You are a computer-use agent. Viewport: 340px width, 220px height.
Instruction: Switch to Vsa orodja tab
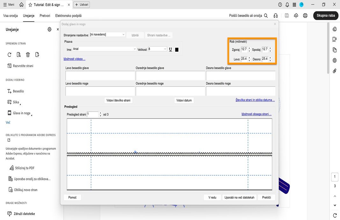(11, 16)
